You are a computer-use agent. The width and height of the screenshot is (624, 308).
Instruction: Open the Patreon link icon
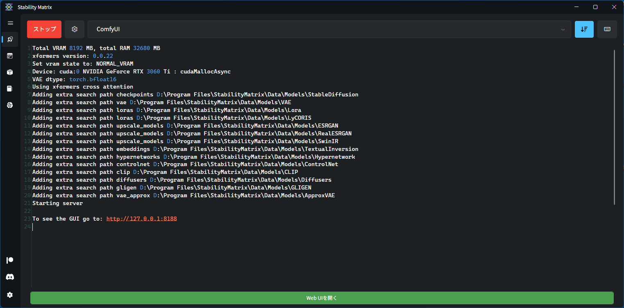(x=10, y=260)
